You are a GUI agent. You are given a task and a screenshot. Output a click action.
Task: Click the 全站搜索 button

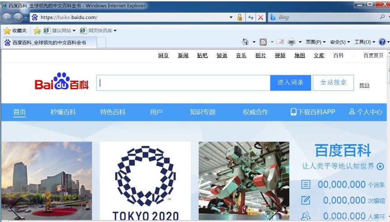(x=333, y=83)
